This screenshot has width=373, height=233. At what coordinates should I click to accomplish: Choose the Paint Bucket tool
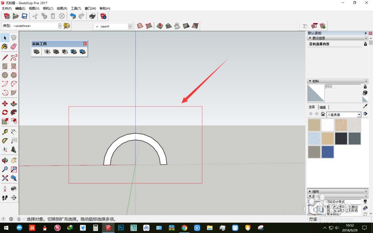[5, 46]
